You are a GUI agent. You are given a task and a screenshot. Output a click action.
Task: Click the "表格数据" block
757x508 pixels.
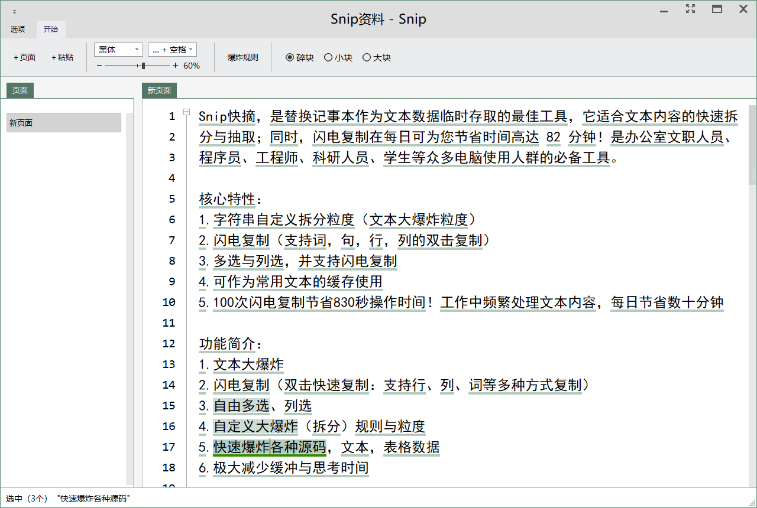412,447
